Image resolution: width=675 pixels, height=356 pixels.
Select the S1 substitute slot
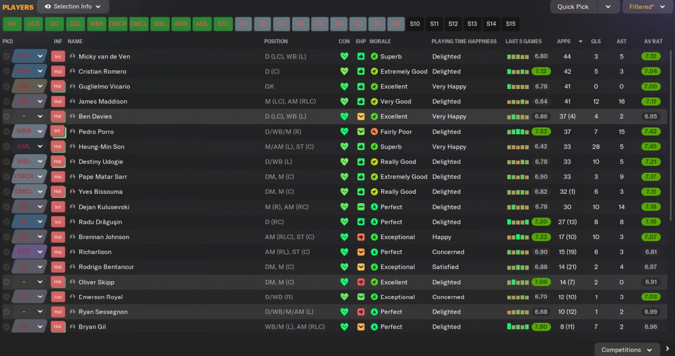244,24
